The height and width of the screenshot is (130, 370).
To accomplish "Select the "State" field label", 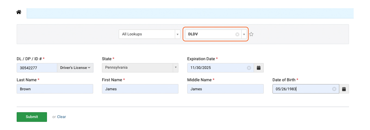I will [107, 59].
